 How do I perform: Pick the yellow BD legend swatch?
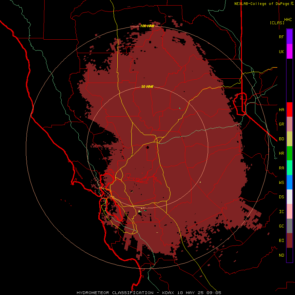point(289,139)
